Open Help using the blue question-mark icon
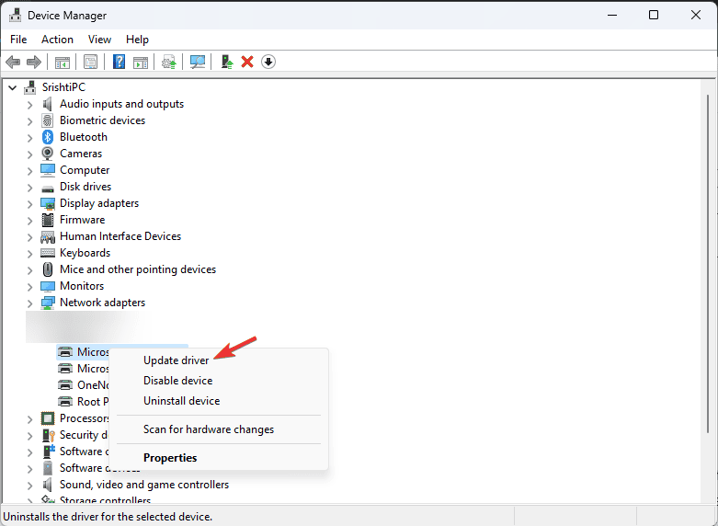 (119, 62)
